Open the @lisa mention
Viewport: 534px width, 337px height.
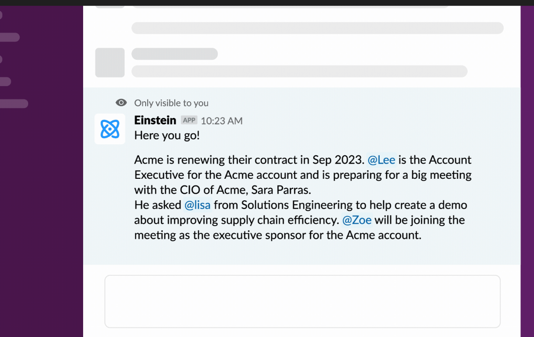197,205
